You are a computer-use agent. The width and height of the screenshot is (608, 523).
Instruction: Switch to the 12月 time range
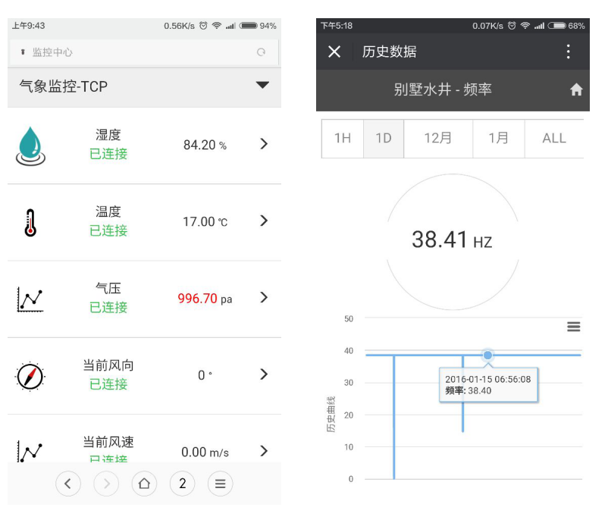(x=437, y=138)
